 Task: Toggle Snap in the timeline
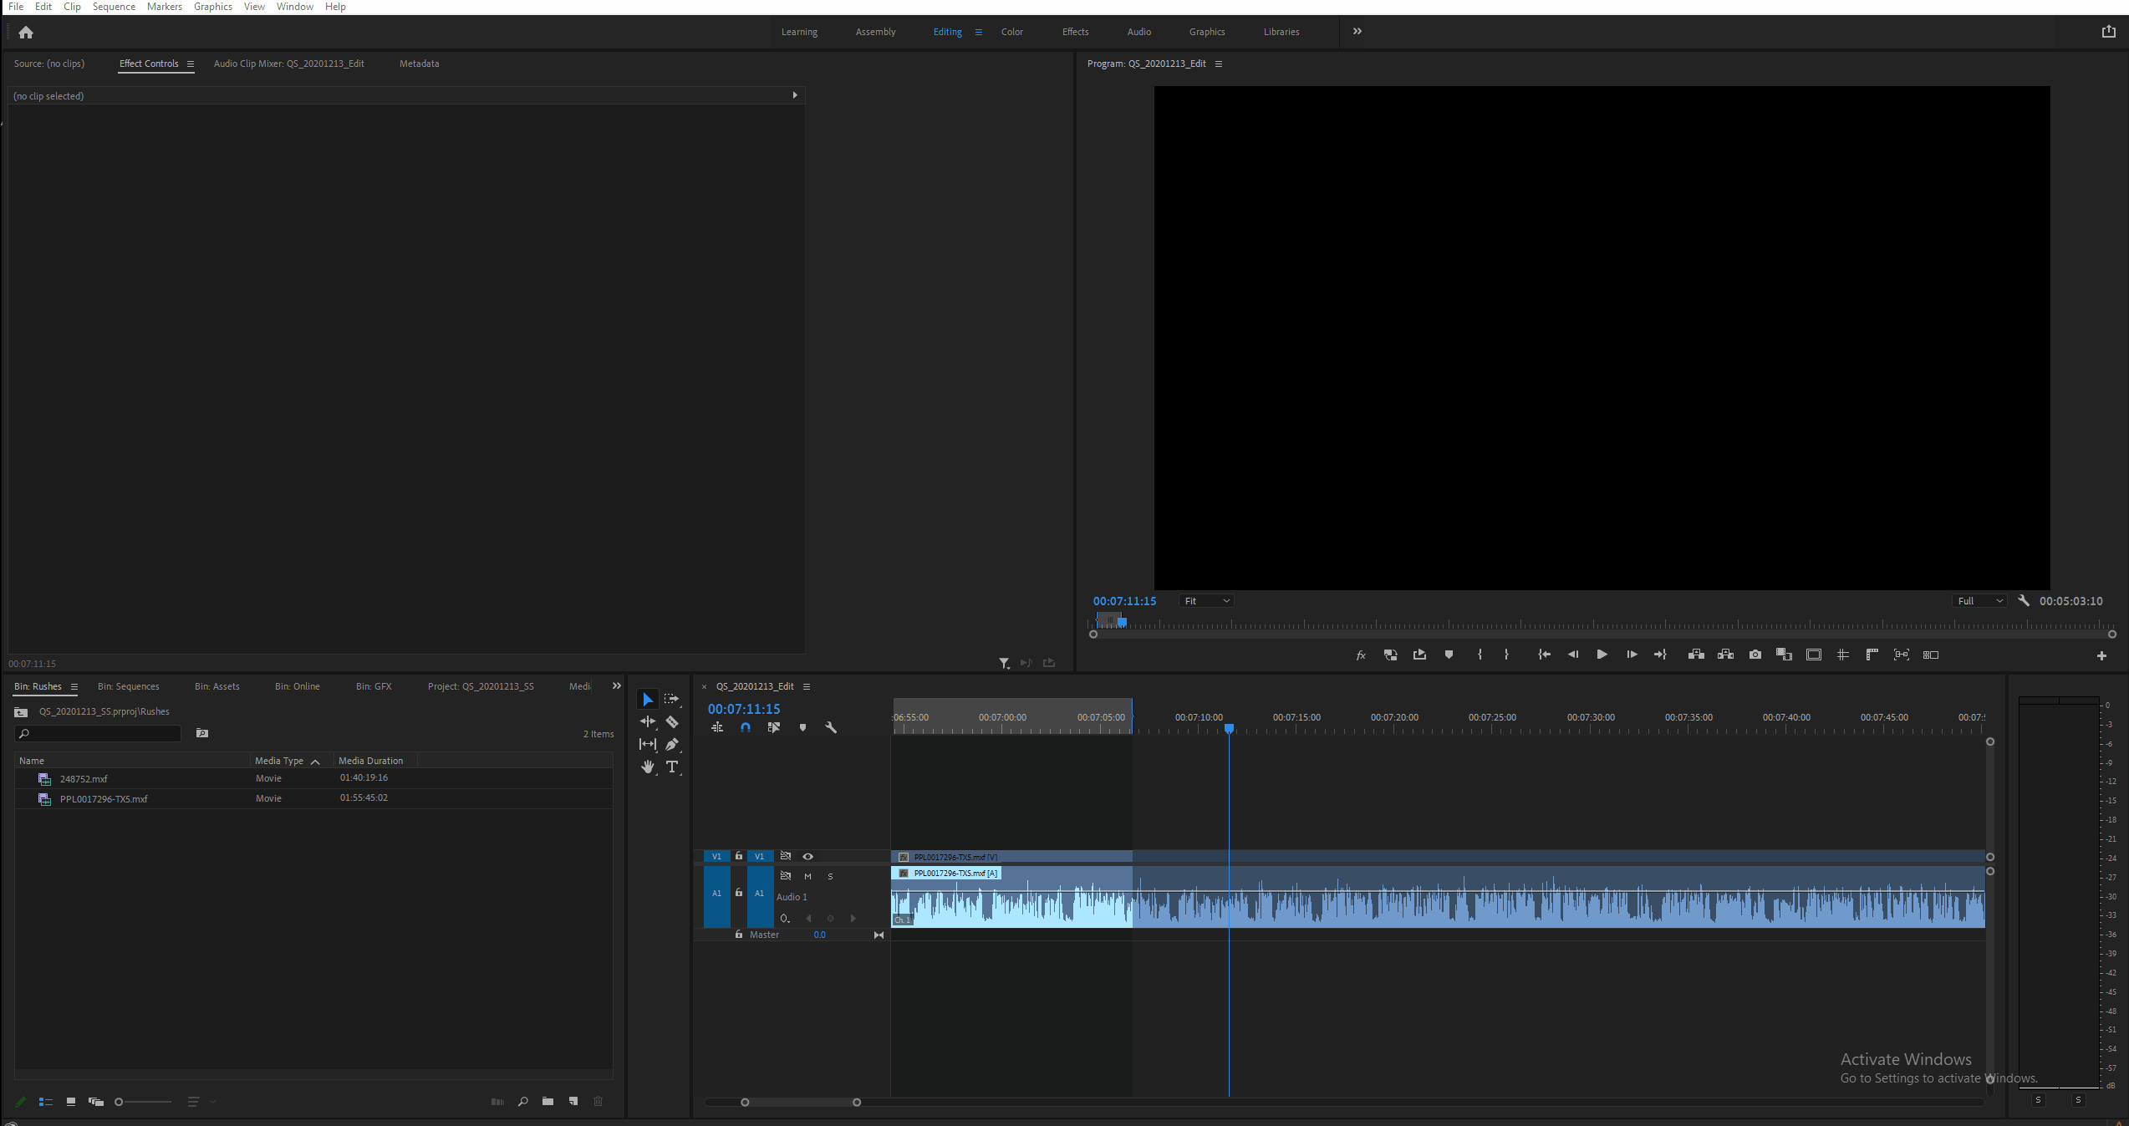click(745, 727)
